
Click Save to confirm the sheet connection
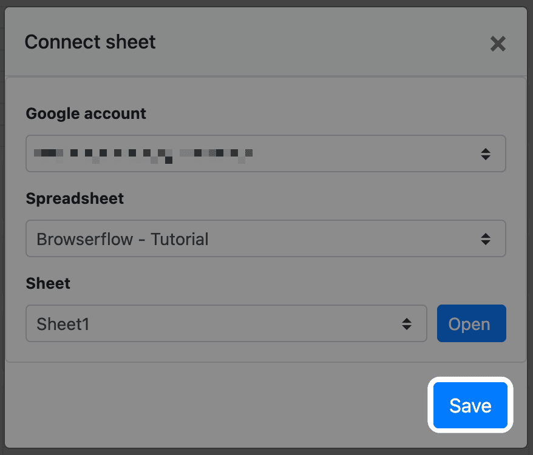[470, 405]
